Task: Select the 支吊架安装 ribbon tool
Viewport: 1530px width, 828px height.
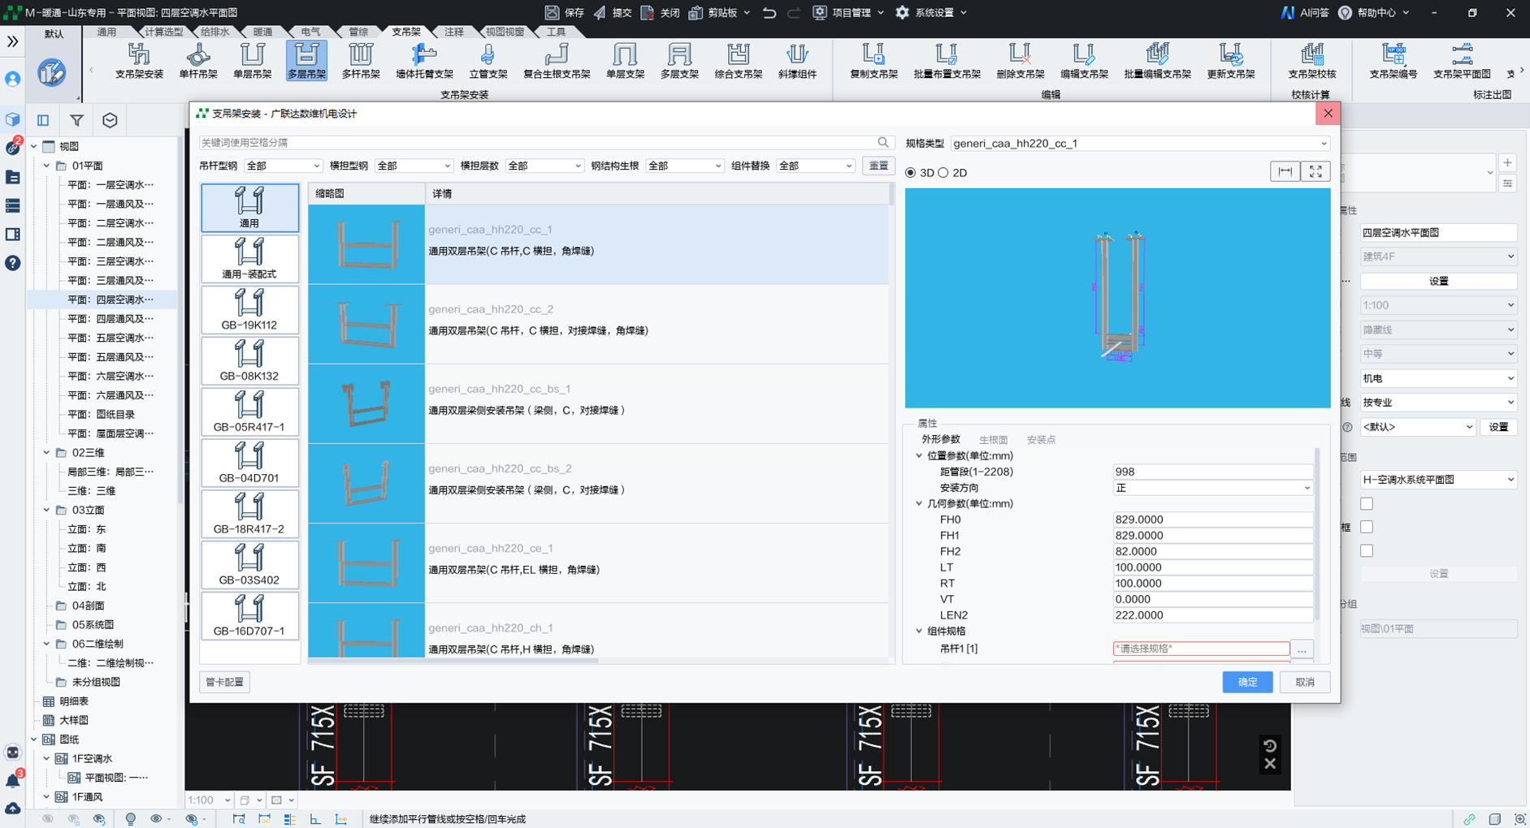Action: coord(139,61)
